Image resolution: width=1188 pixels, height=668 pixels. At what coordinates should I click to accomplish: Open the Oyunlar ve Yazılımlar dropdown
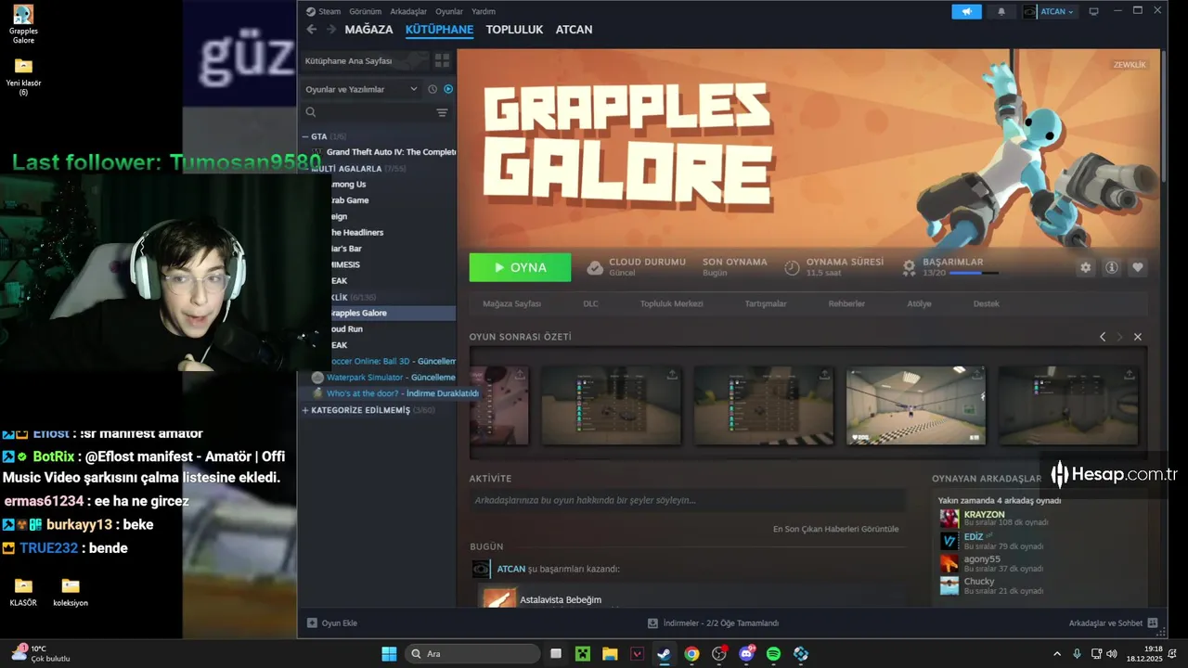[363, 89]
